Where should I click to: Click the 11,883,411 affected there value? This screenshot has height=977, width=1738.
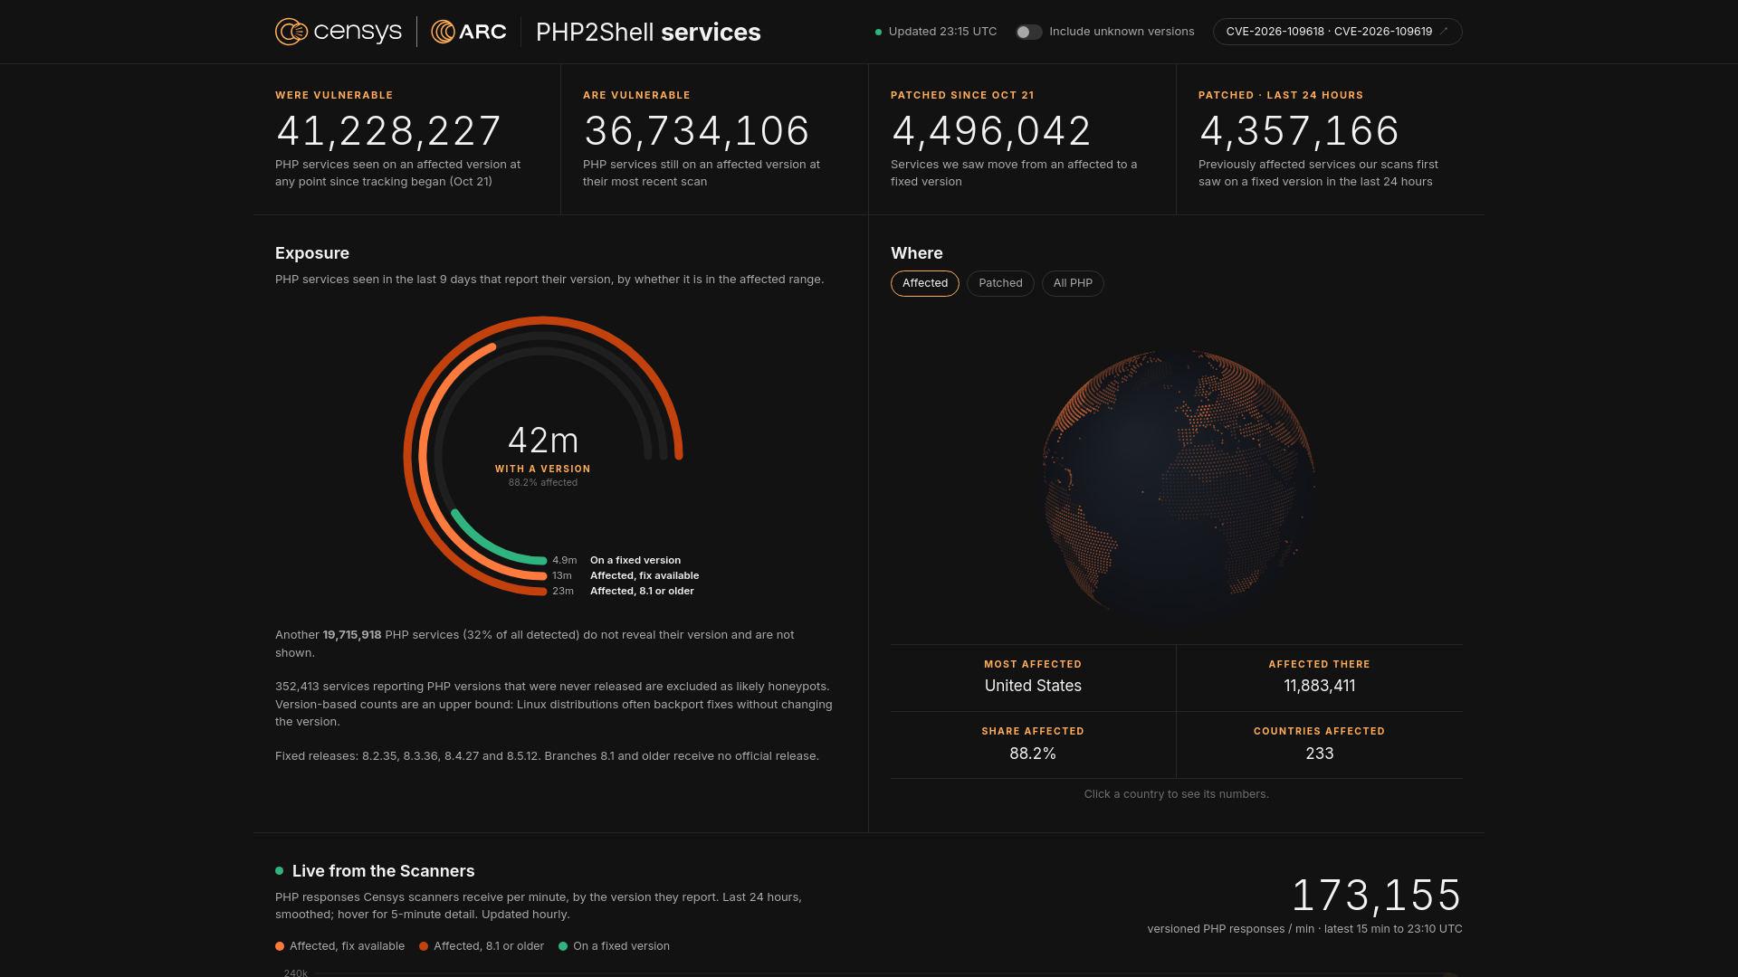[x=1320, y=686]
